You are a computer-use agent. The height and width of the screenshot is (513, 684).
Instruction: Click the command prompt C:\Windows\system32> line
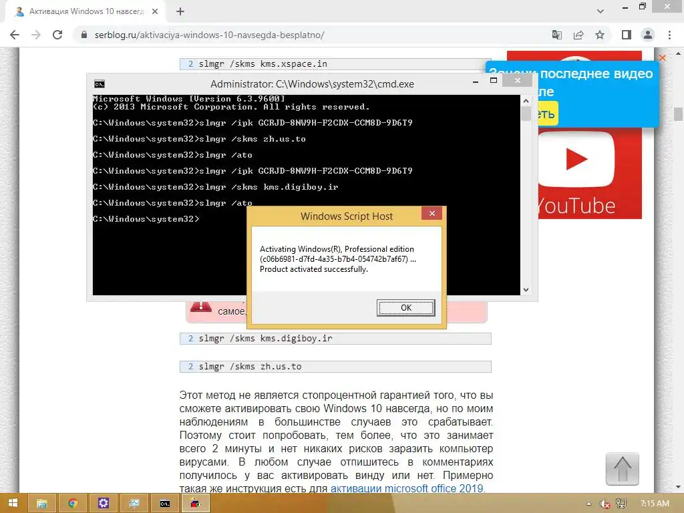pyautogui.click(x=146, y=219)
